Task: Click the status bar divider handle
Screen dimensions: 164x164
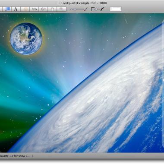Action: click(x=33, y=156)
